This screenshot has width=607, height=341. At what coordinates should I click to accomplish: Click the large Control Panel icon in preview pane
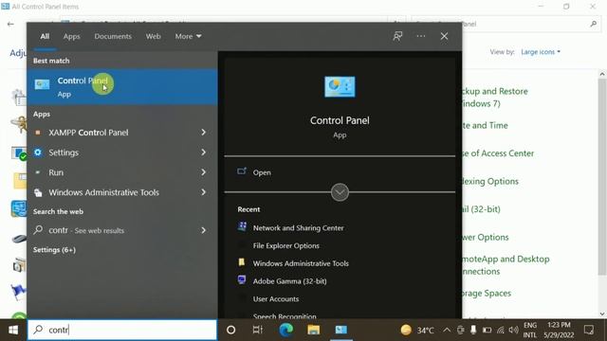[x=340, y=86]
